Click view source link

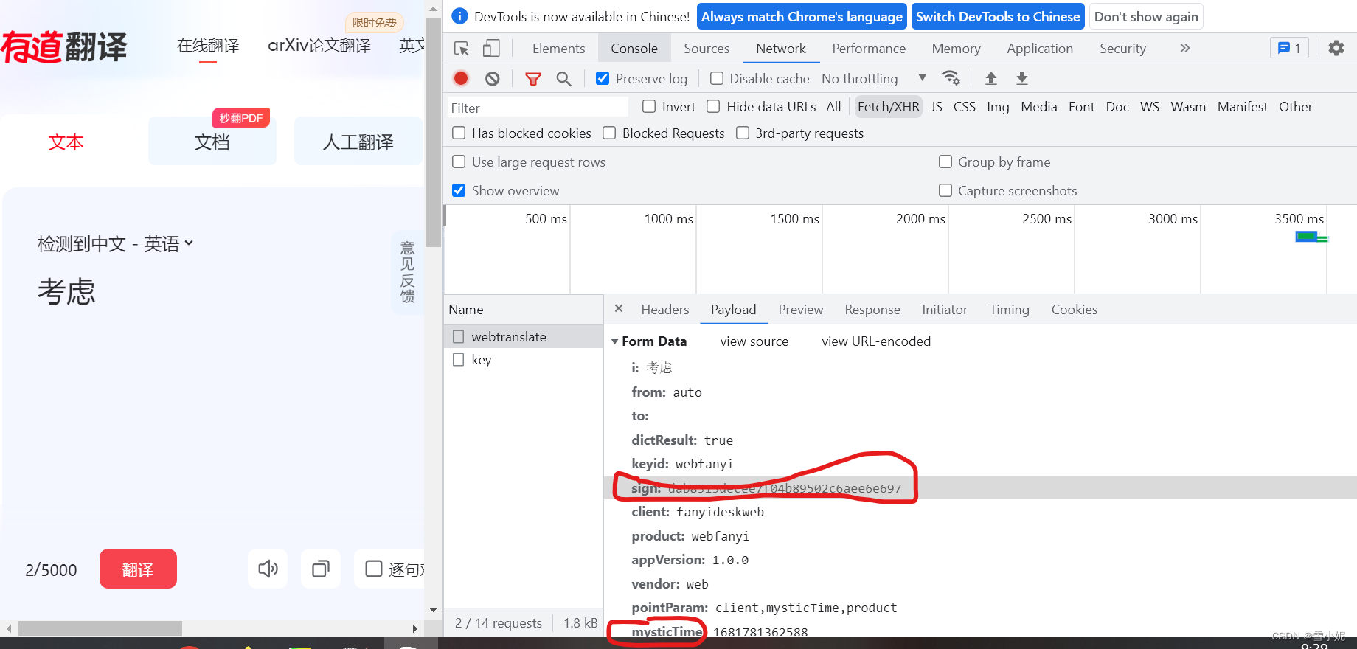(x=754, y=341)
